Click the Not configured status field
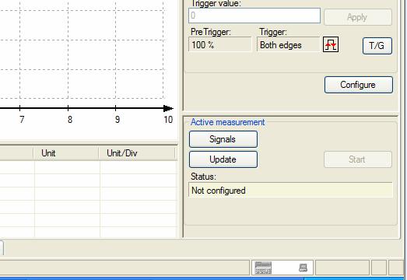407x280 pixels. coord(290,191)
